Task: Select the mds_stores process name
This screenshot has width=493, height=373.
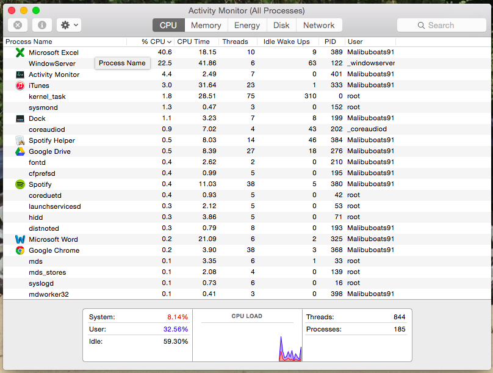Action: point(47,273)
